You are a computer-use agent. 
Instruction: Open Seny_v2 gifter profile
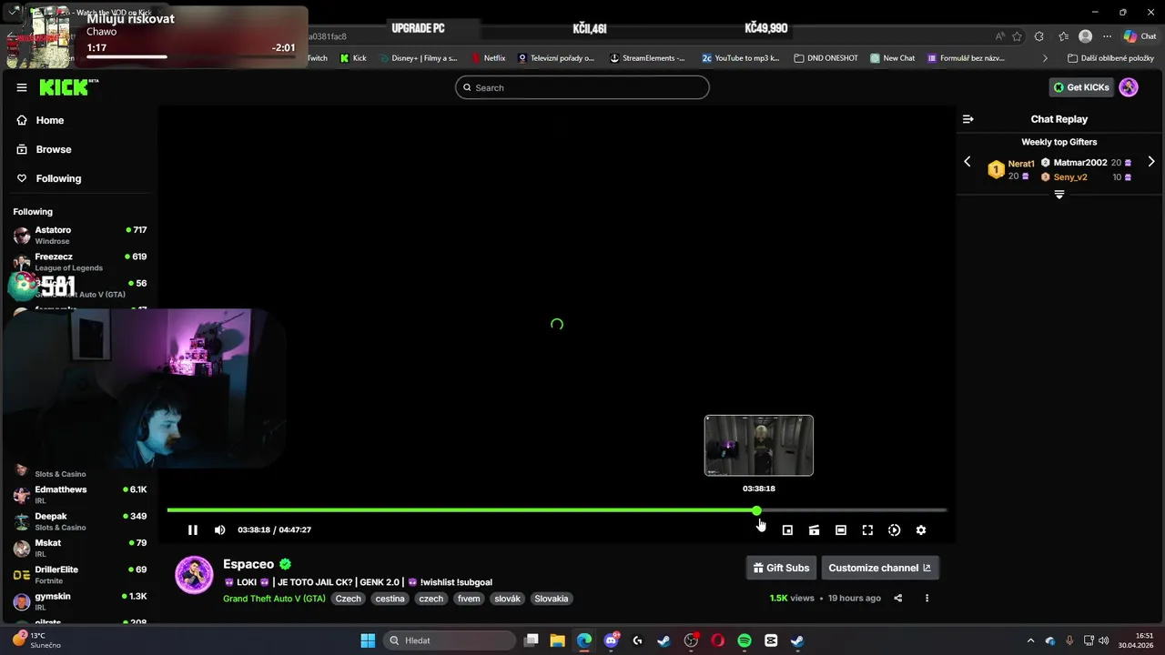[1070, 177]
